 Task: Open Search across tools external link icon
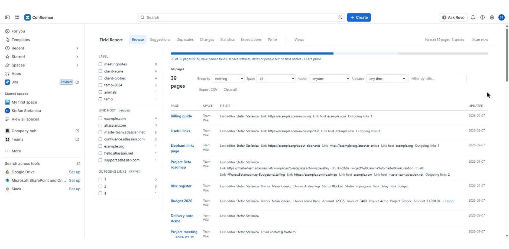79,164
